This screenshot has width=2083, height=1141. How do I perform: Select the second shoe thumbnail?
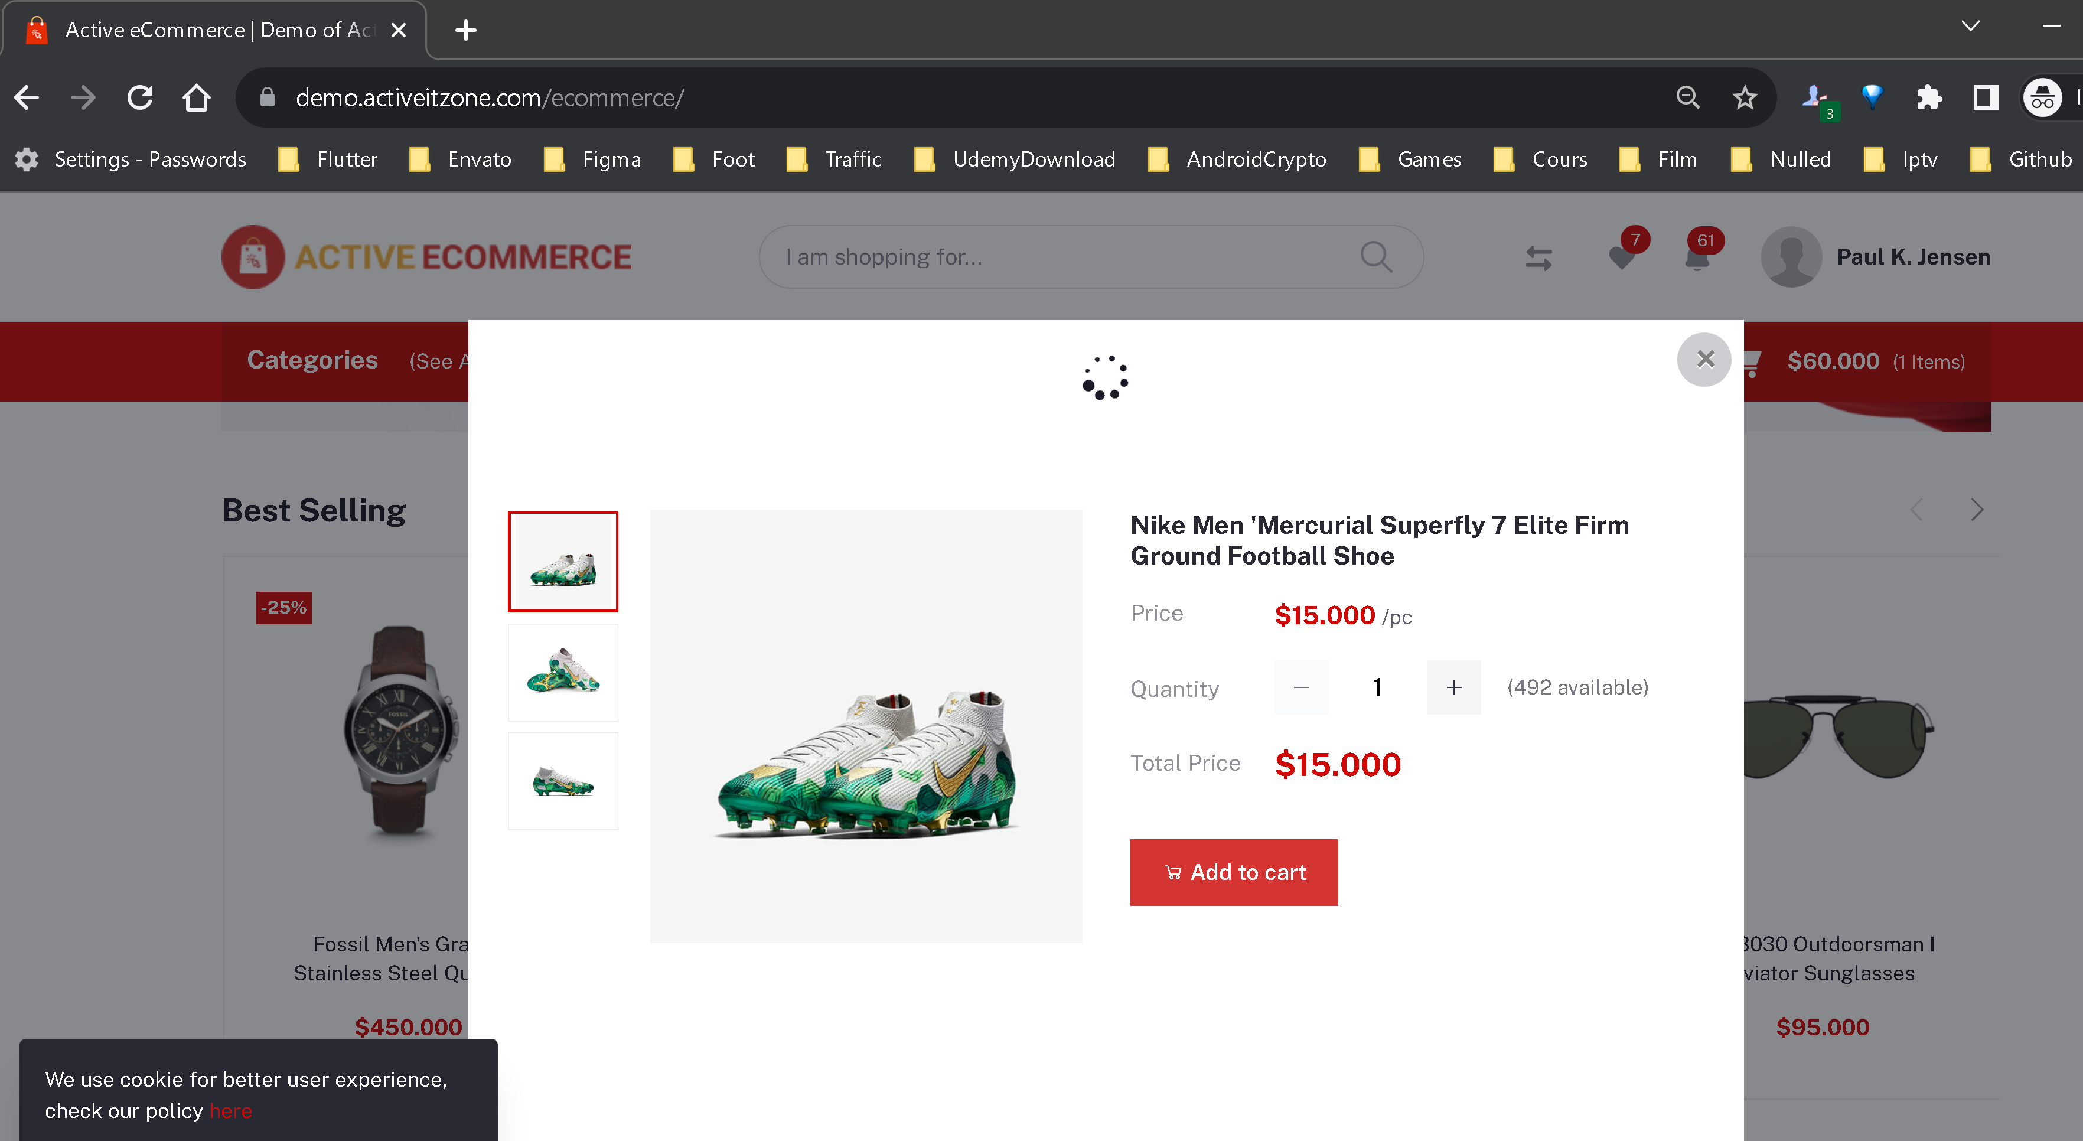(563, 672)
